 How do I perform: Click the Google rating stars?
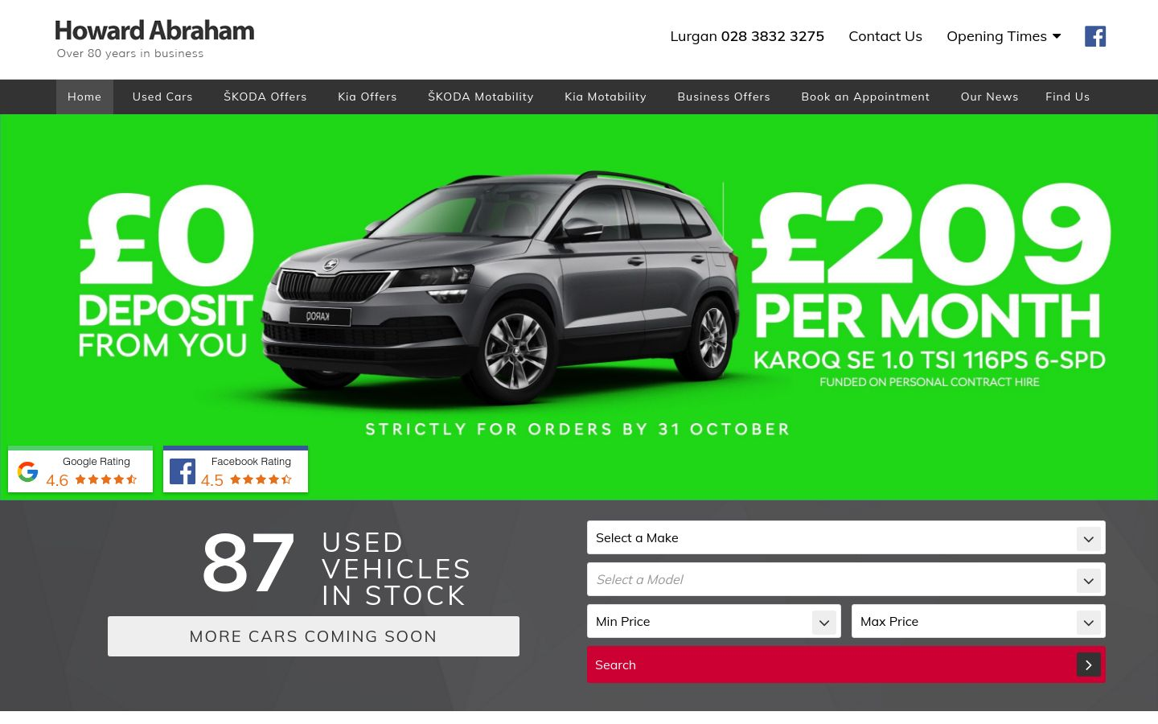pyautogui.click(x=106, y=479)
